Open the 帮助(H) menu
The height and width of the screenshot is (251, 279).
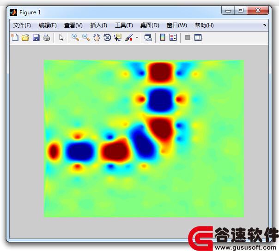[x=204, y=25]
